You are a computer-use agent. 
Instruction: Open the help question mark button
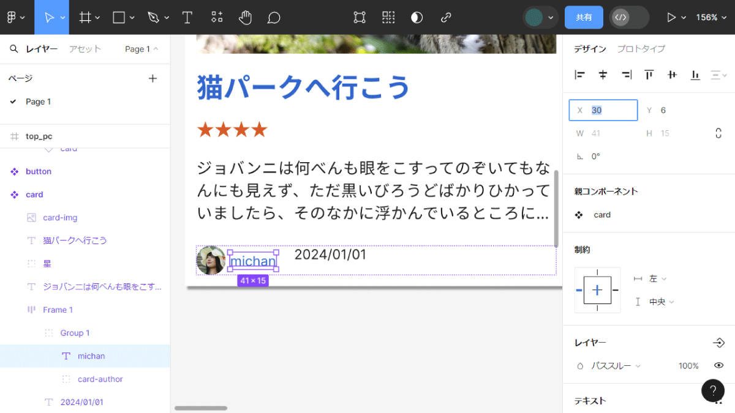coord(713,390)
